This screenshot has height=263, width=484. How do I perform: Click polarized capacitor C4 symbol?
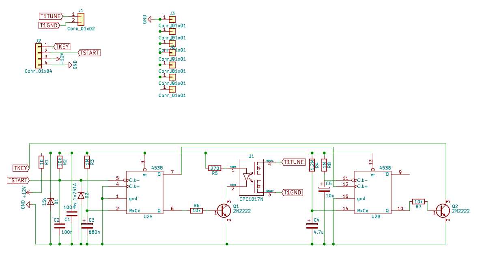click(x=312, y=226)
